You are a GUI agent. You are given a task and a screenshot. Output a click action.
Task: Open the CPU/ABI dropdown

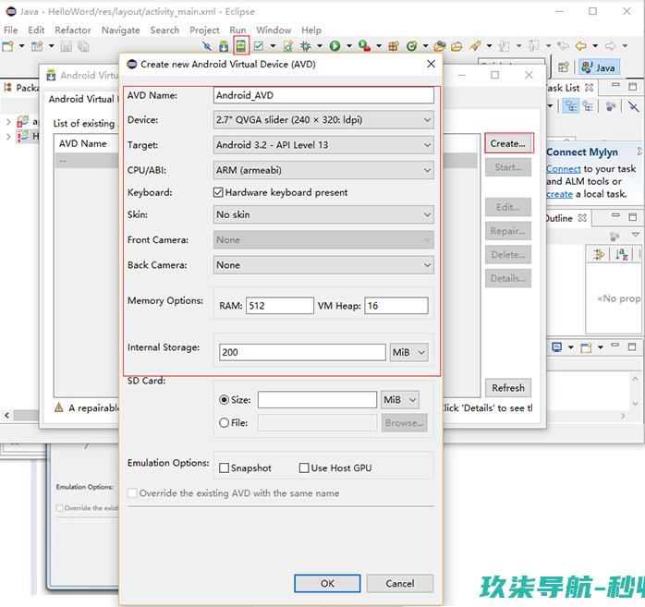coord(323,170)
